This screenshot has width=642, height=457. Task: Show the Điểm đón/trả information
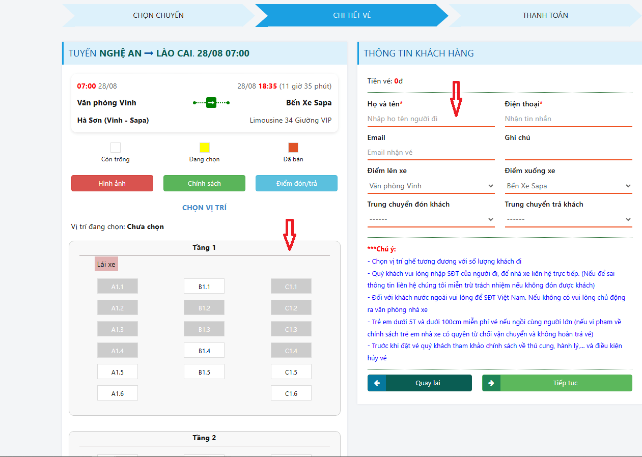tap(296, 183)
